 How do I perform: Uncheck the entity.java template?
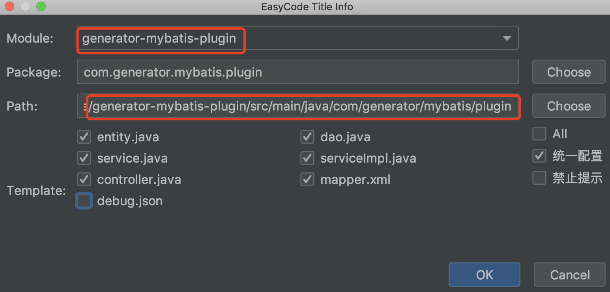pyautogui.click(x=84, y=137)
